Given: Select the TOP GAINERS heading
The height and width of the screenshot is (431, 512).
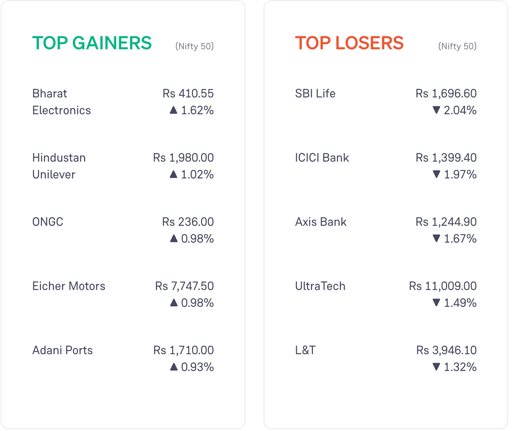Looking at the screenshot, I should click(x=92, y=43).
